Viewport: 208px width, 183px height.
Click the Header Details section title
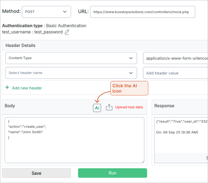(21, 45)
